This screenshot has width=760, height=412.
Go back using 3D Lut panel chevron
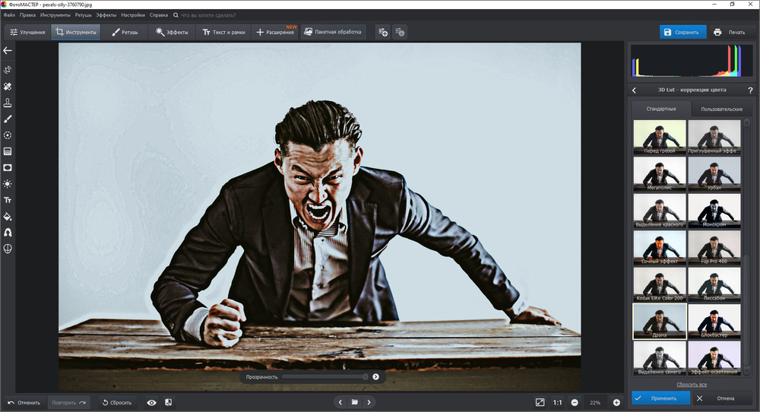635,90
